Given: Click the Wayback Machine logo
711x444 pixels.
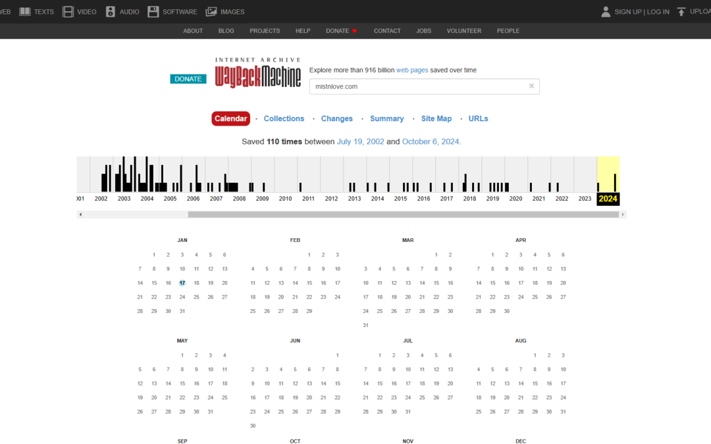Looking at the screenshot, I should pyautogui.click(x=257, y=73).
